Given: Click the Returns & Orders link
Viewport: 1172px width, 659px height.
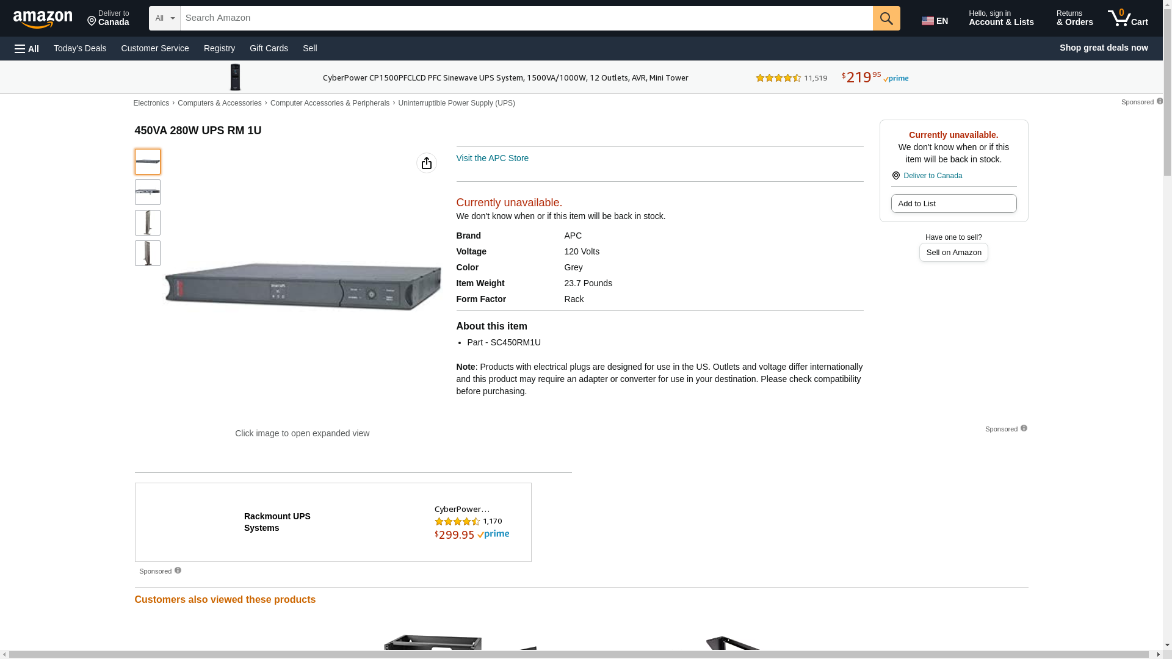Looking at the screenshot, I should pos(1074,18).
